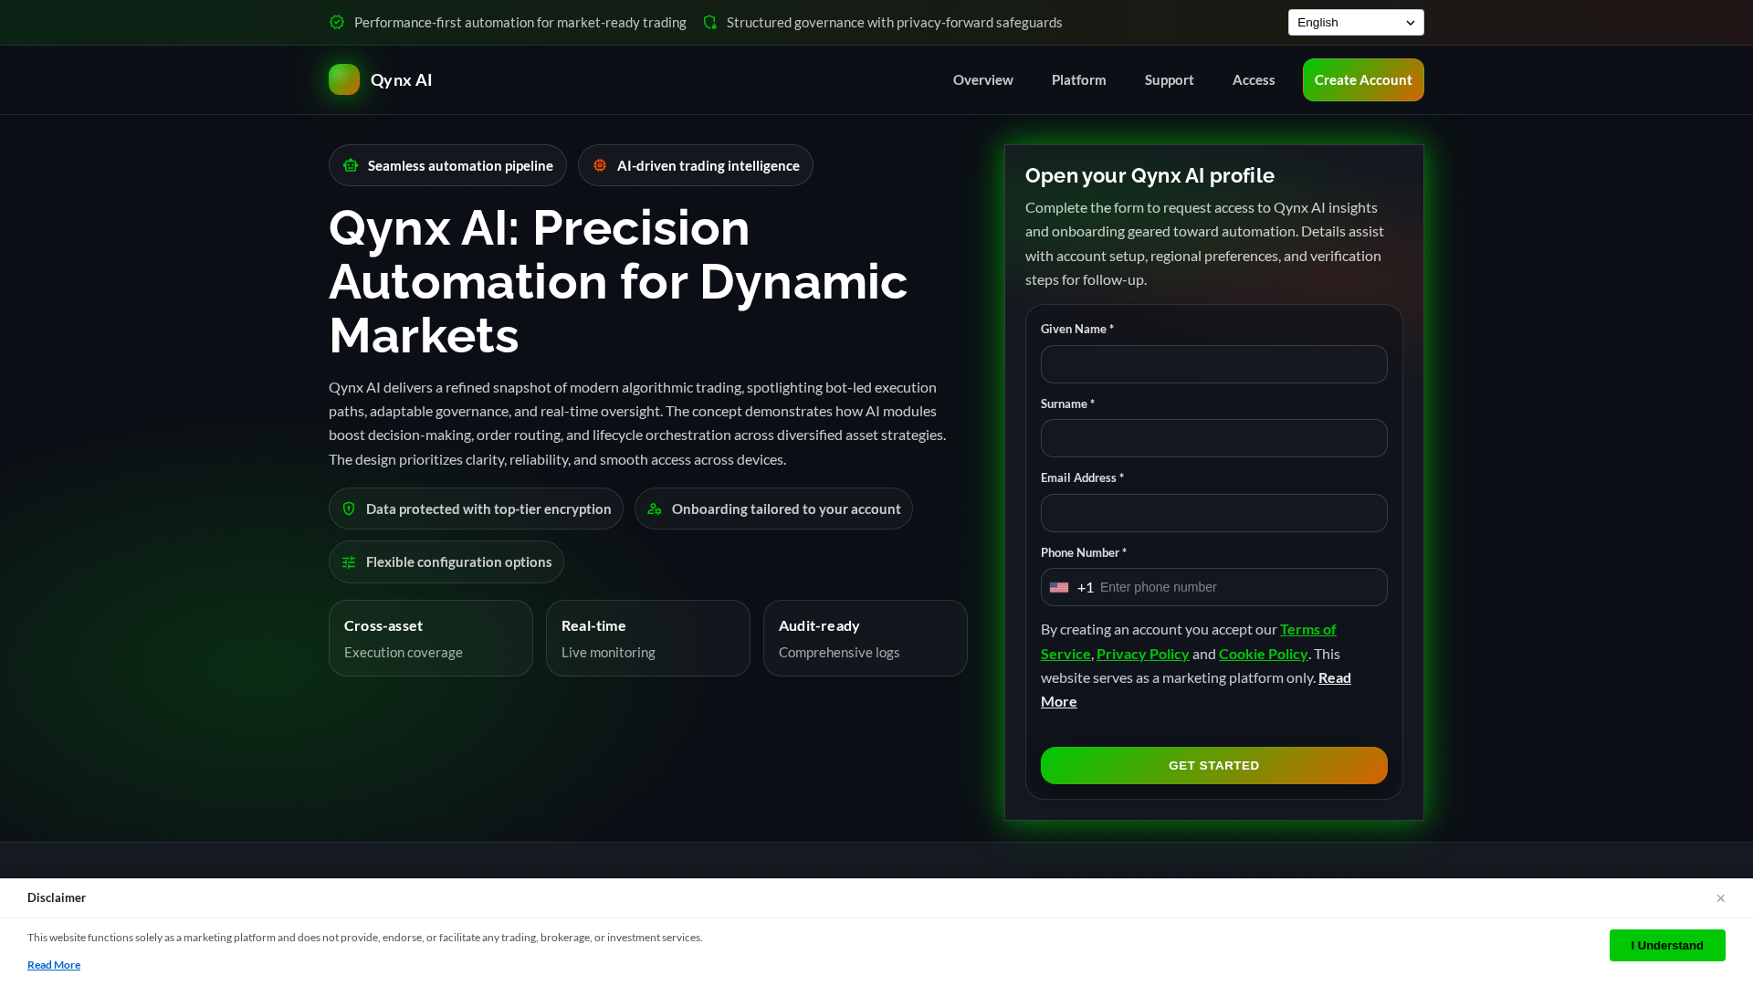Click the "Disclaimer" banner title
This screenshot has height=986, width=1753.
pyautogui.click(x=57, y=898)
